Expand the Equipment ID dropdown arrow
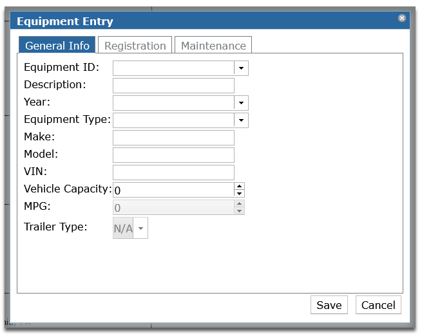 click(x=241, y=68)
